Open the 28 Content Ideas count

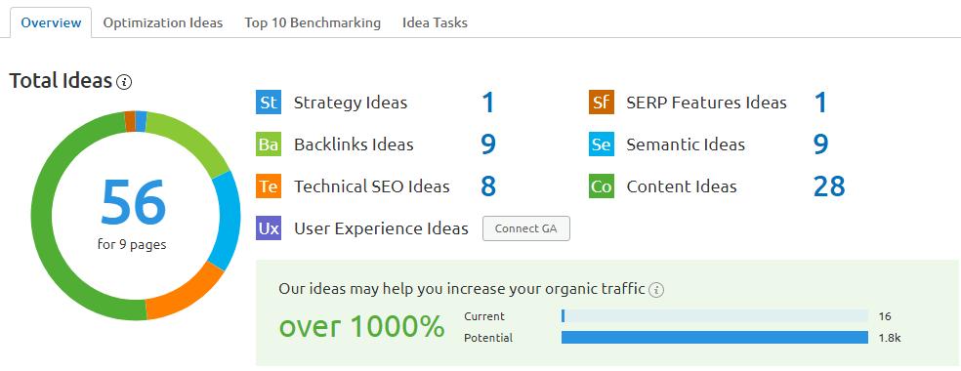point(829,186)
